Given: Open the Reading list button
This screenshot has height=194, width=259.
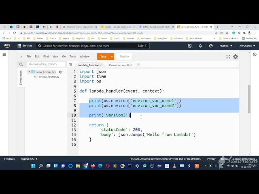Looking at the screenshot, I should 249,38.
